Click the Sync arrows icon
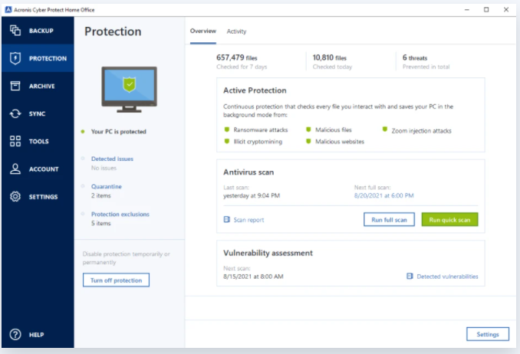Viewport: 520px width, 354px height. pyautogui.click(x=15, y=113)
